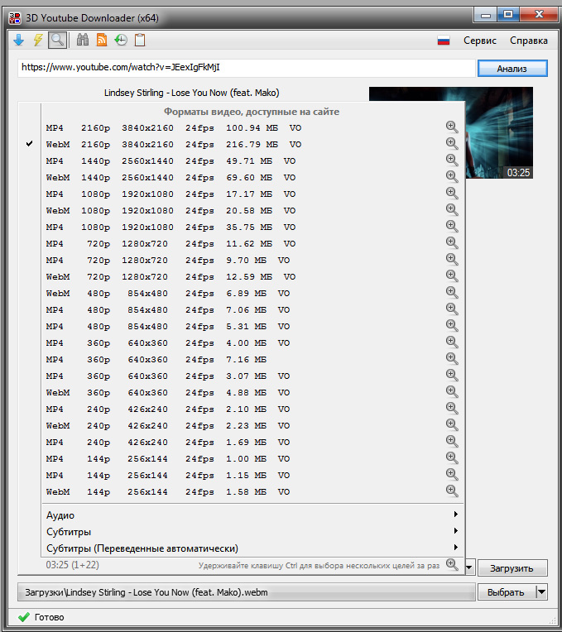Click the magnifier for WebM 1080p 20.58 МБ
Image resolution: width=562 pixels, height=632 pixels.
click(452, 210)
